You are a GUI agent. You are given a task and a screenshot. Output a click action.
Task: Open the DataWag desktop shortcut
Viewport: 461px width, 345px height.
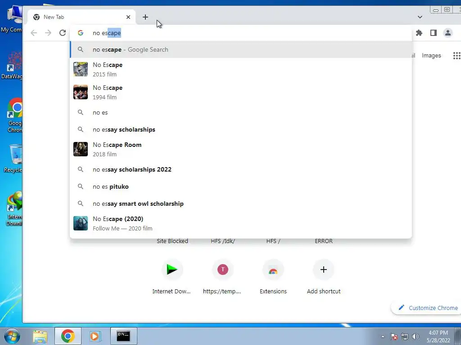click(x=12, y=65)
